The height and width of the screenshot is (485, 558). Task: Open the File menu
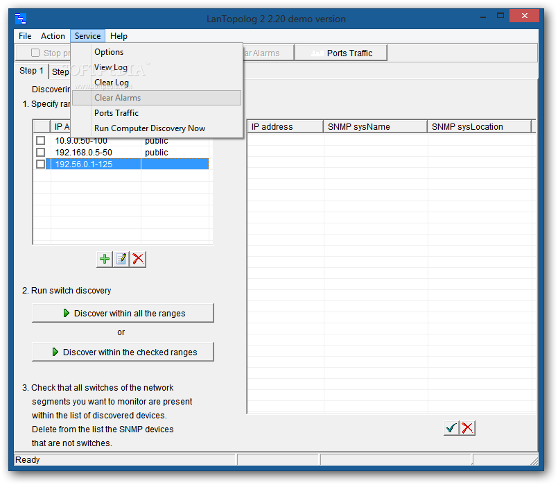[25, 36]
